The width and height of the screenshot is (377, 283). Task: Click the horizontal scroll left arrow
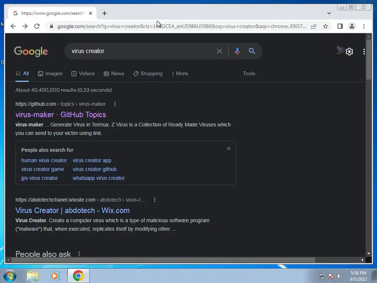tap(8, 260)
